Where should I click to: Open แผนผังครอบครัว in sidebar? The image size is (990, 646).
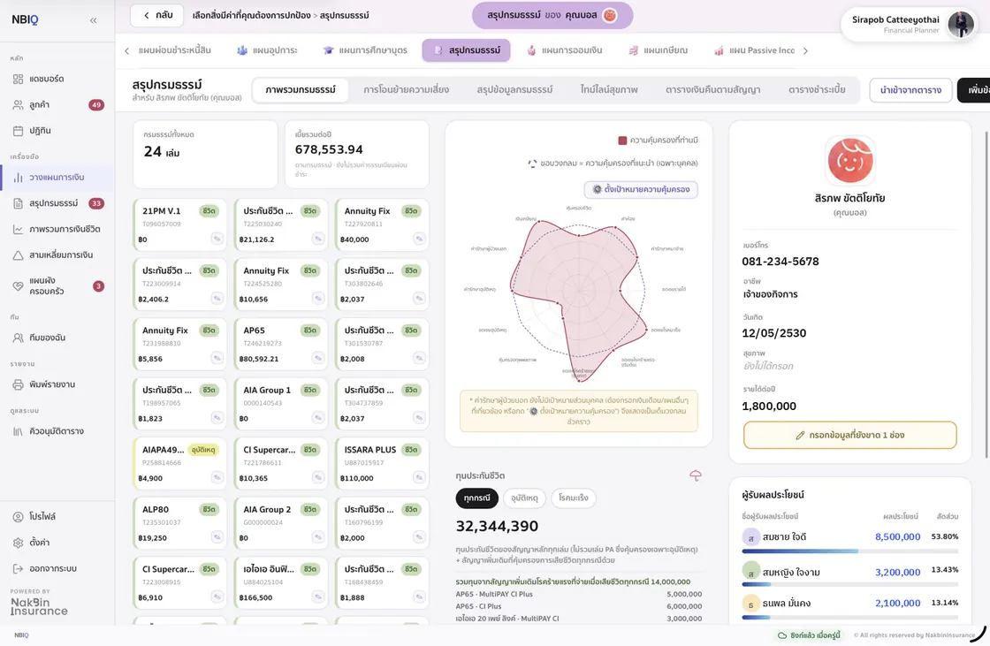(57, 286)
